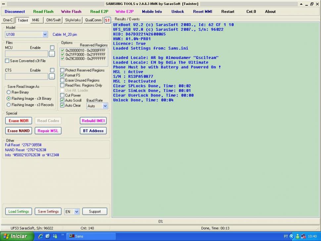Open the EN language dropdown
The image size is (321, 241).
(76, 212)
